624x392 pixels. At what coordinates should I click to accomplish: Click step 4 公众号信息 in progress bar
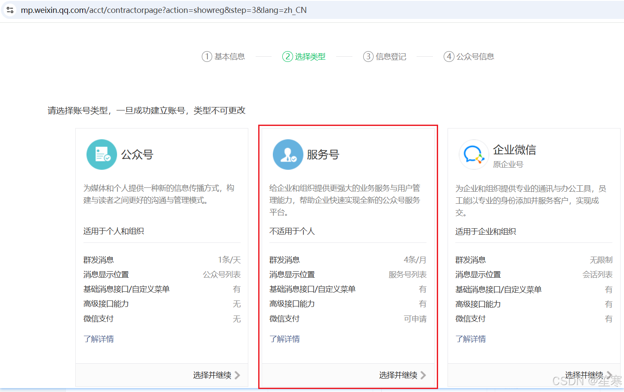(469, 56)
